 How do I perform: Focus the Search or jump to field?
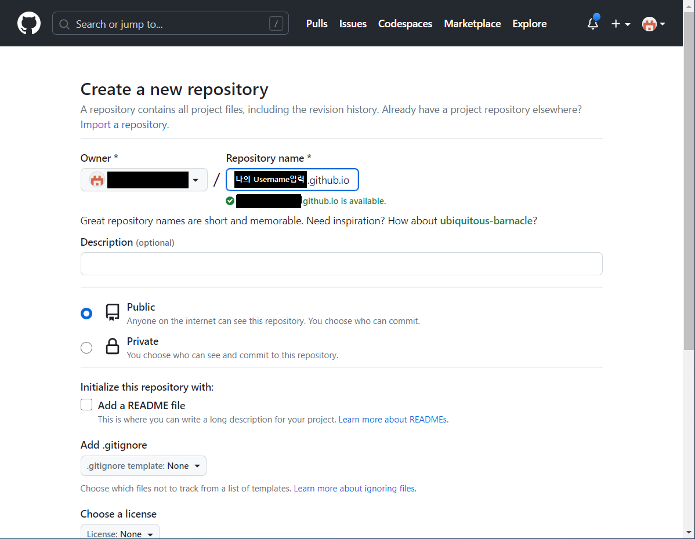point(170,24)
